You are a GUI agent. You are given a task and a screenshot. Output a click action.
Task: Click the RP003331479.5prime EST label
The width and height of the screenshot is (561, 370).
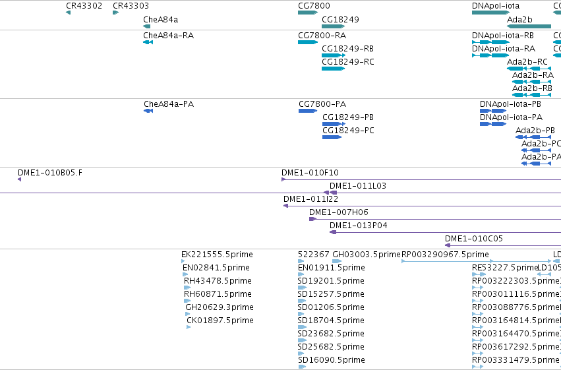(x=516, y=361)
